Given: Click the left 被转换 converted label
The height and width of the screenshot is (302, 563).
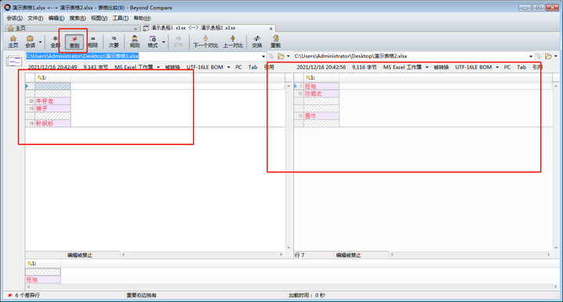Looking at the screenshot, I should click(172, 67).
